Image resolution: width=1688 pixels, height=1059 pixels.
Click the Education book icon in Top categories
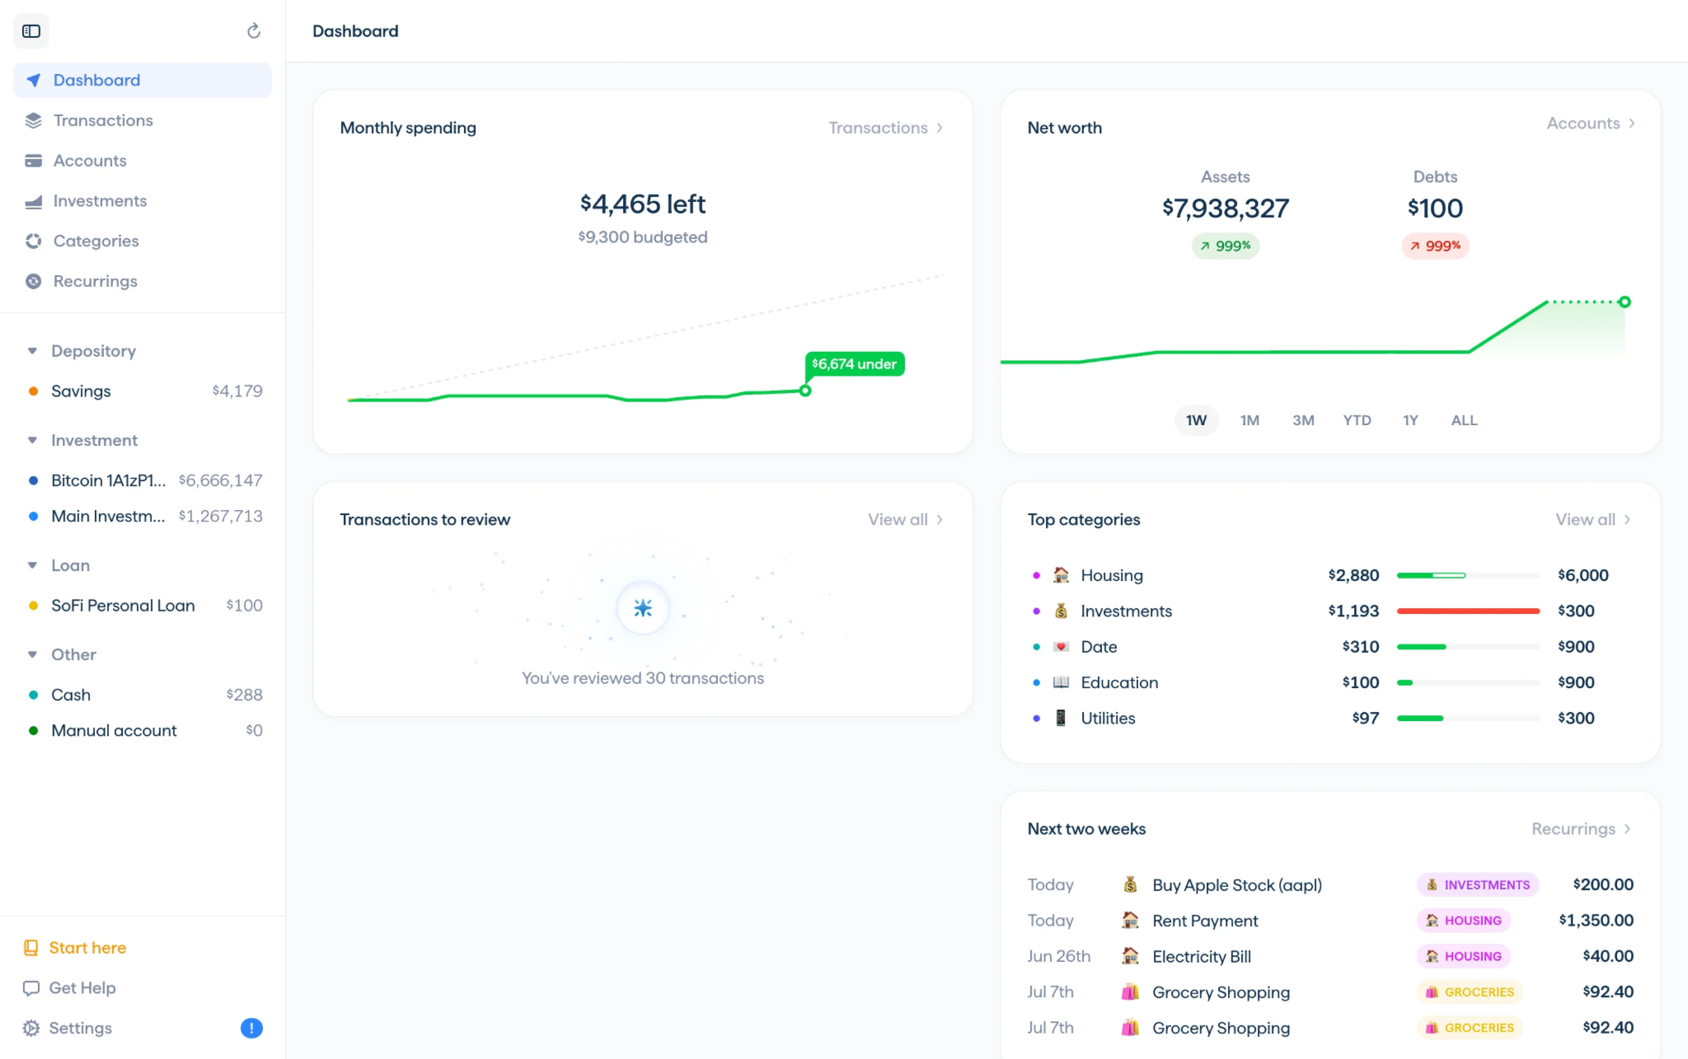[1061, 682]
